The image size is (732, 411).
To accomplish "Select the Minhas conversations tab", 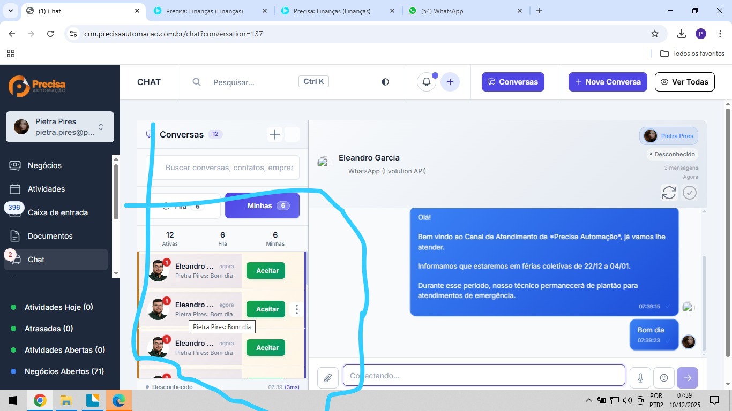I will point(262,206).
